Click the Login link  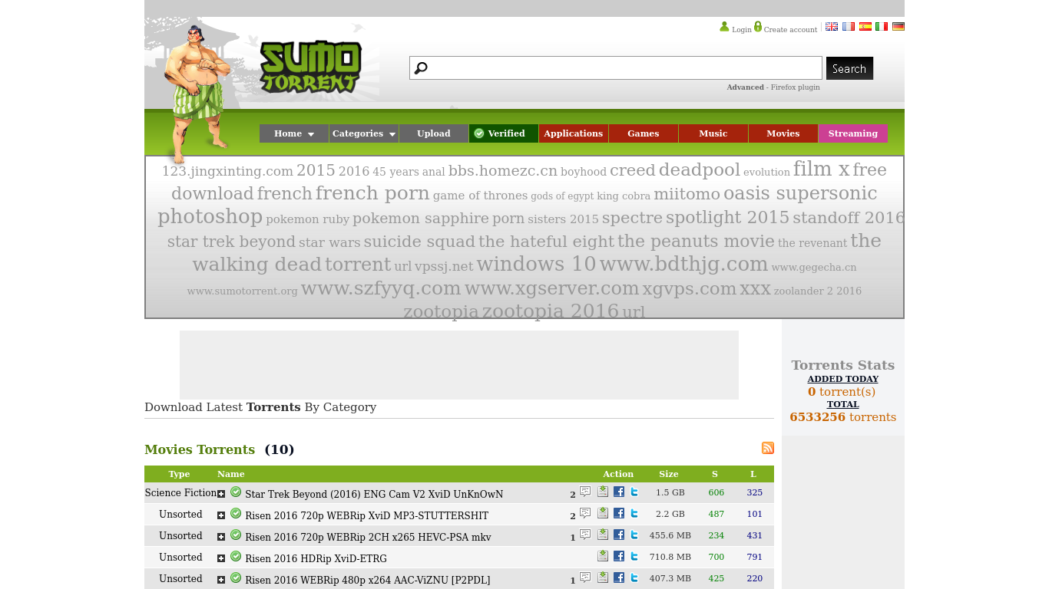(742, 29)
